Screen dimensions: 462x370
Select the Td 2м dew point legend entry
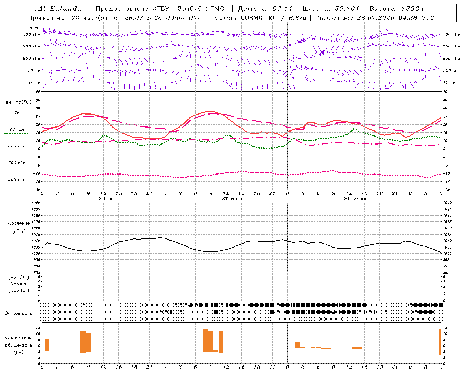point(17,129)
